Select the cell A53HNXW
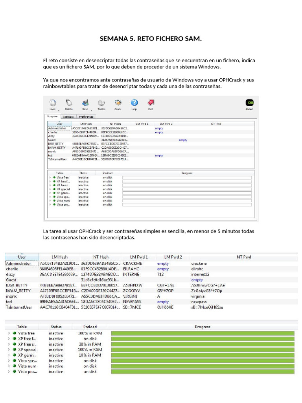Image resolution: width=302 pixels, height=403 pixels. [133, 285]
